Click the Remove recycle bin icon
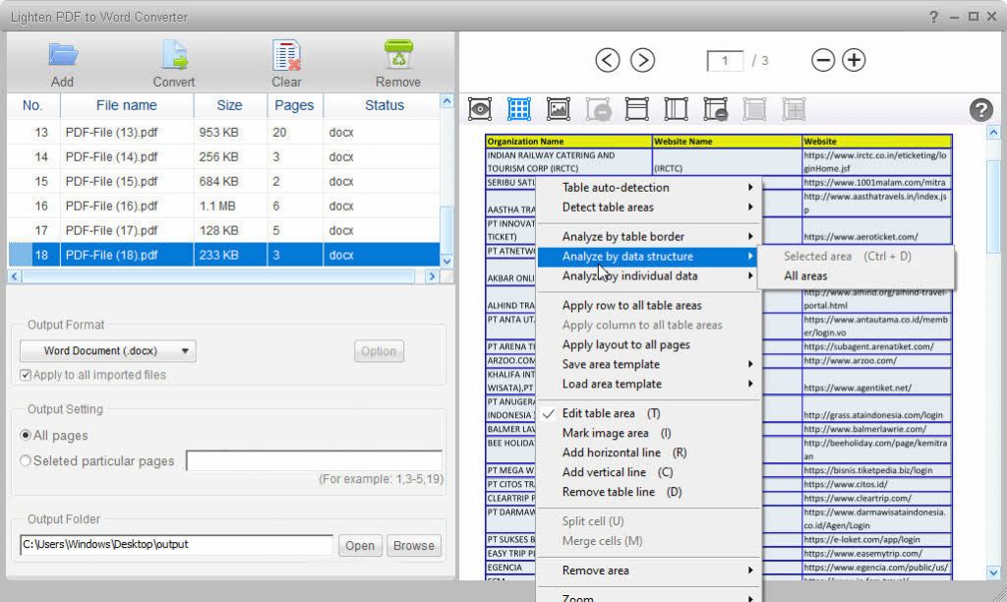Viewport: 1007px width, 602px height. [399, 55]
